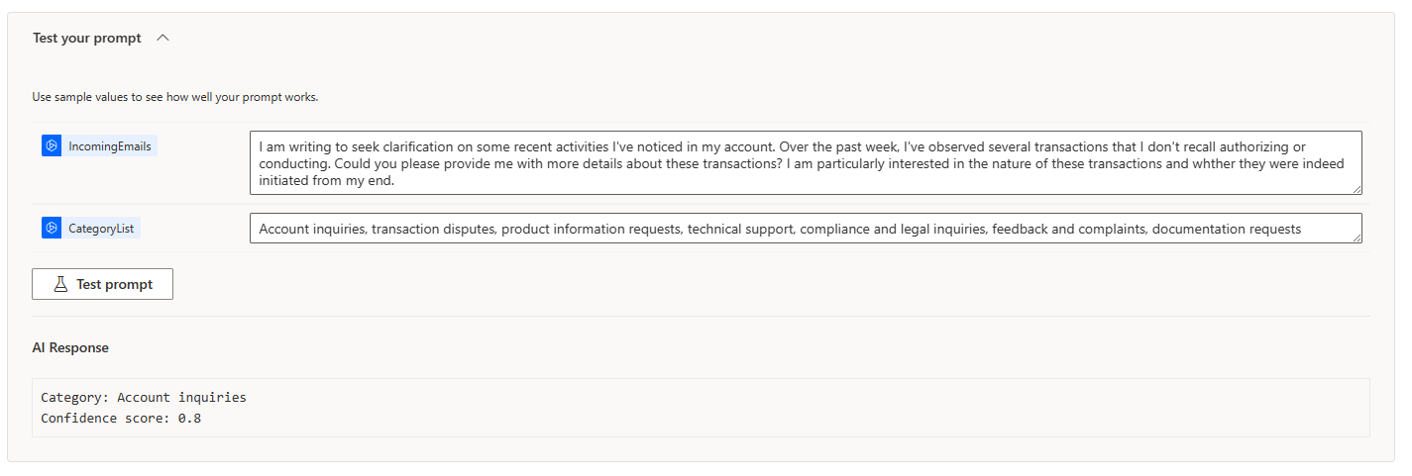Click the CategoryList variable icon
1412x476 pixels.
point(53,229)
